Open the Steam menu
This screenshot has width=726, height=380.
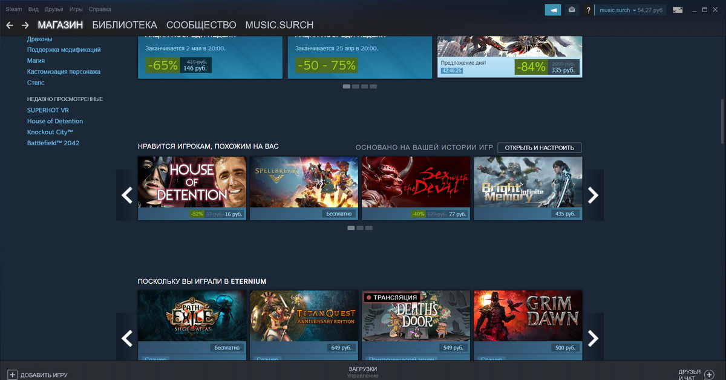click(x=14, y=10)
